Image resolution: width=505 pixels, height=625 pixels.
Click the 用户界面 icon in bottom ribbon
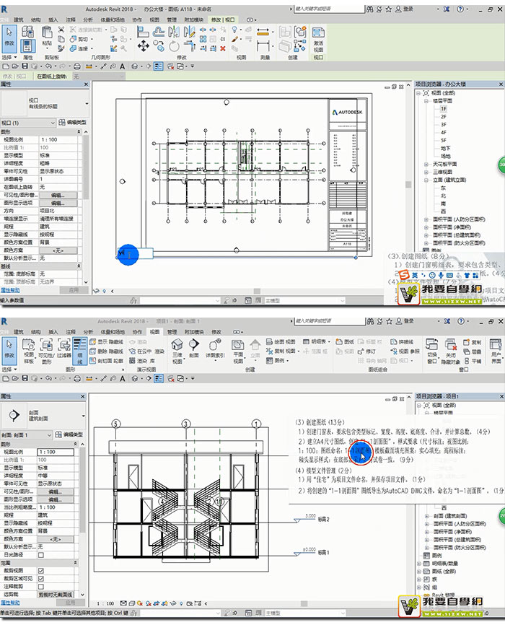click(496, 350)
